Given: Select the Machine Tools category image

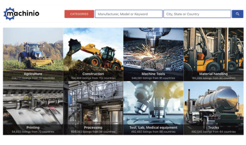Looking at the screenshot, I should [x=153, y=54].
